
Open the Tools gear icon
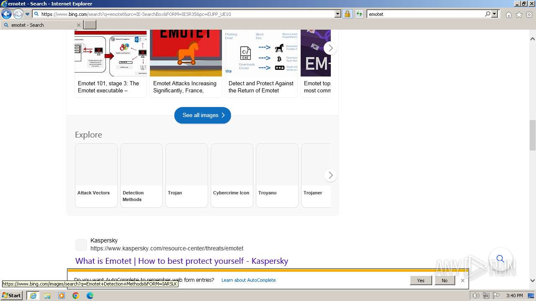point(529,15)
